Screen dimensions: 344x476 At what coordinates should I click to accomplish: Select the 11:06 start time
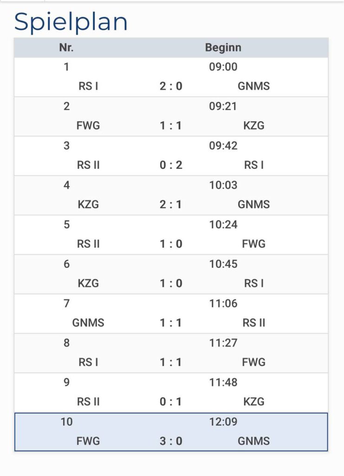[x=223, y=304]
